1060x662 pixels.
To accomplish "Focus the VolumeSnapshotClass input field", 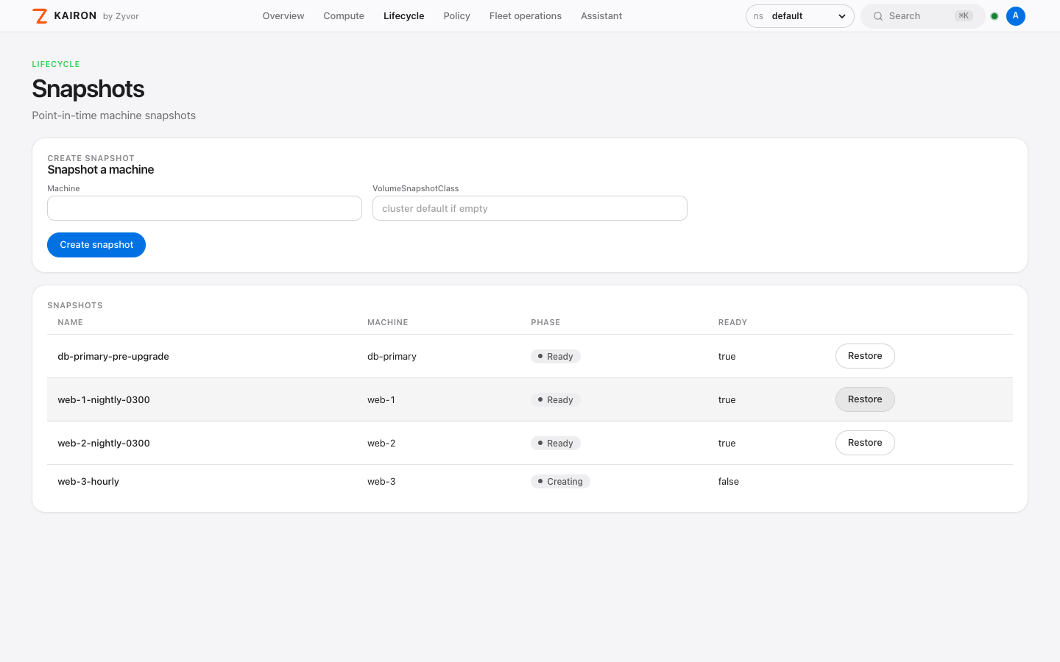I will tap(530, 208).
